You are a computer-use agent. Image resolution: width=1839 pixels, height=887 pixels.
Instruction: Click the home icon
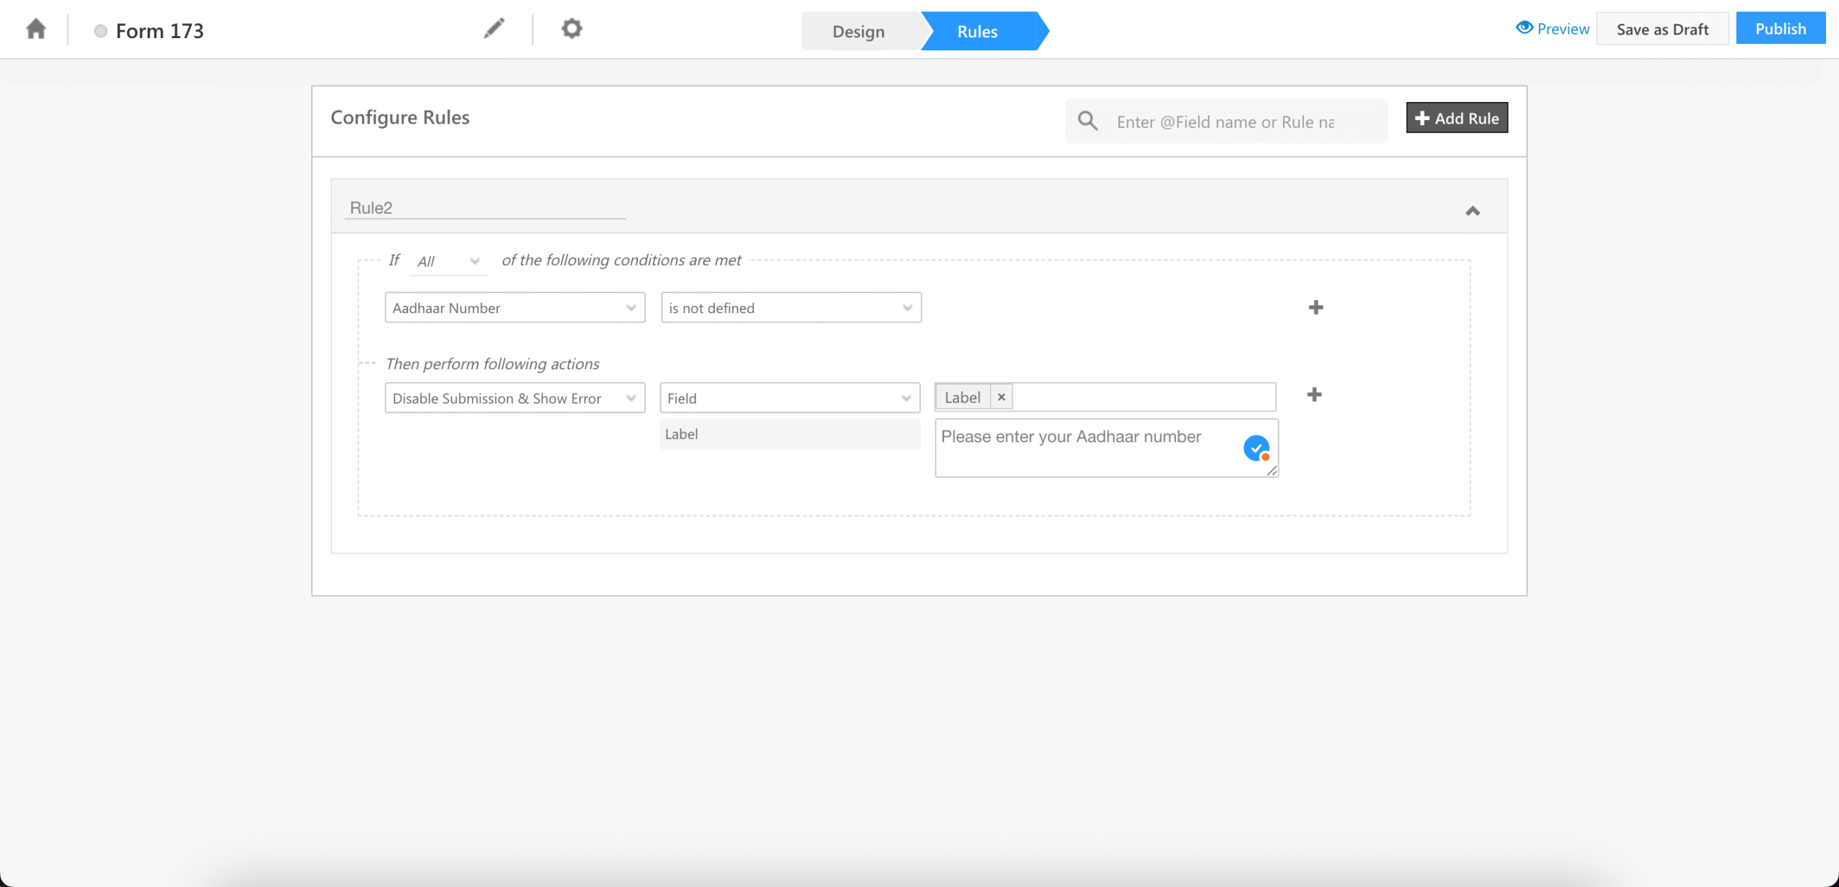coord(36,29)
